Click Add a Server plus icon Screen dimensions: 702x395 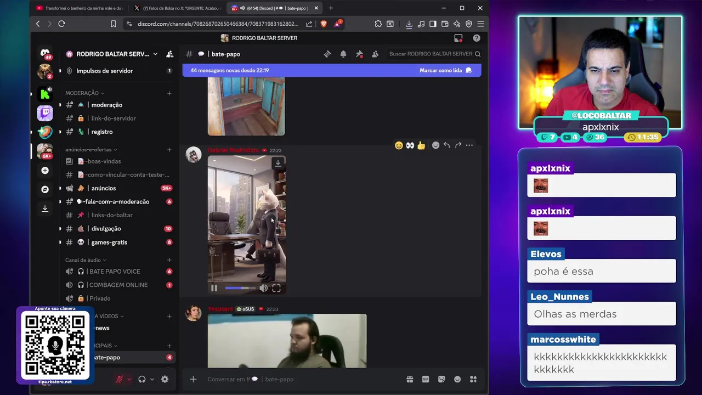[x=45, y=171]
